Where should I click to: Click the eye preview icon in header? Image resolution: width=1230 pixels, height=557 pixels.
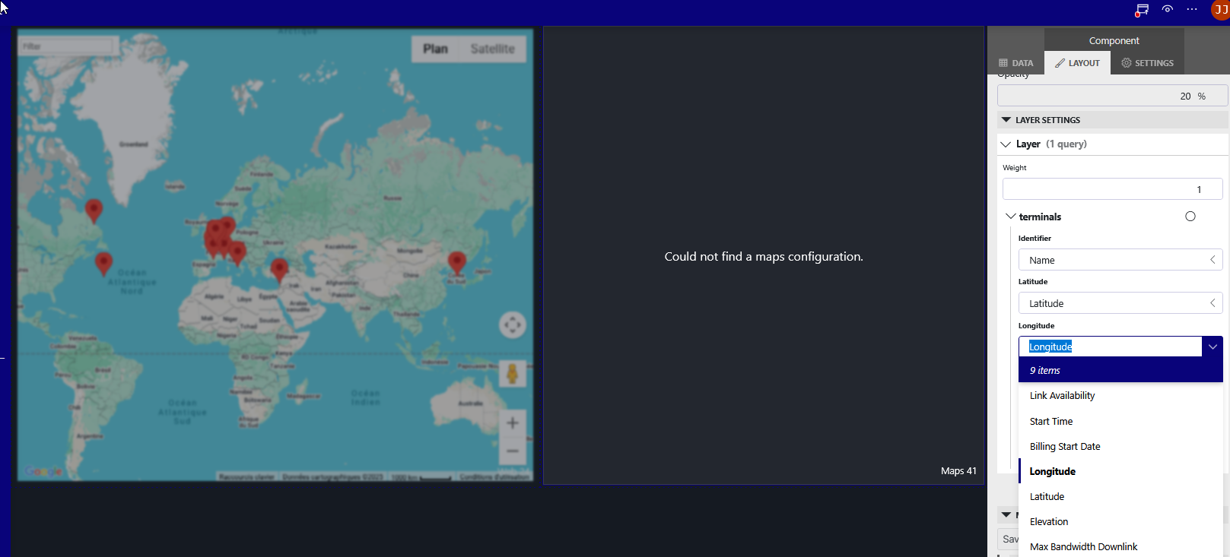click(1168, 9)
